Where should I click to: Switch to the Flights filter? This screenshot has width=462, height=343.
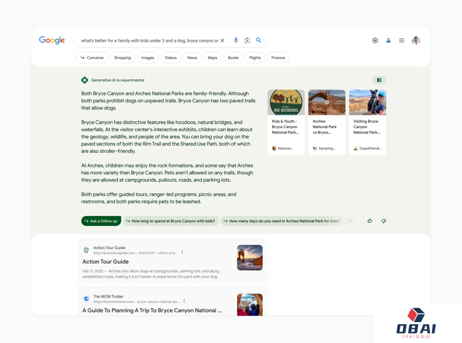pos(255,58)
